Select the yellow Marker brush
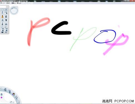 point(2,16)
